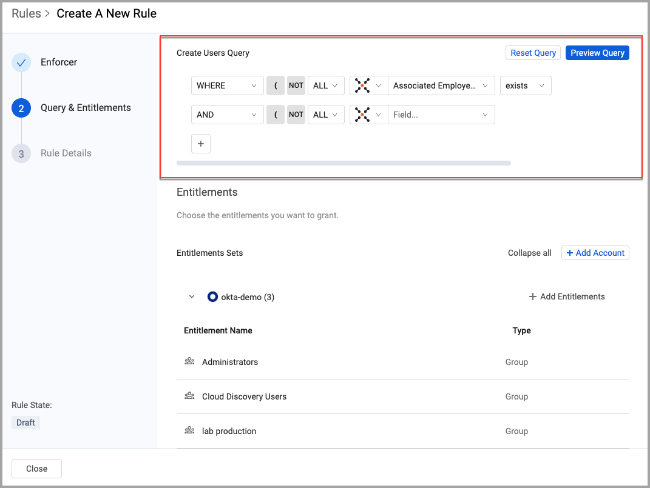Collapse the okta-demo entitlement set

click(192, 297)
